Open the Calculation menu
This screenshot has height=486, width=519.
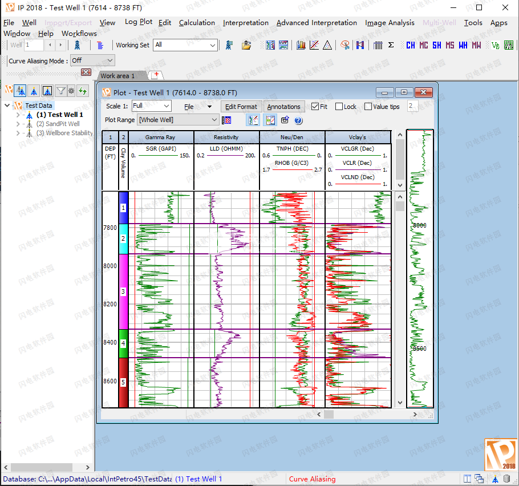click(197, 23)
